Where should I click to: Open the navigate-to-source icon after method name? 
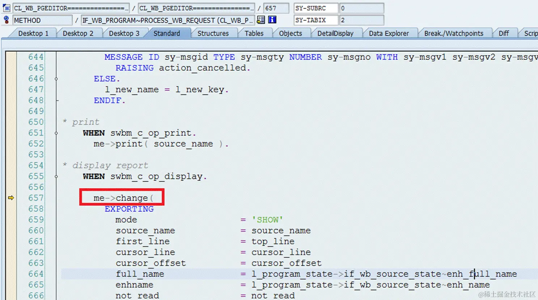(261, 20)
